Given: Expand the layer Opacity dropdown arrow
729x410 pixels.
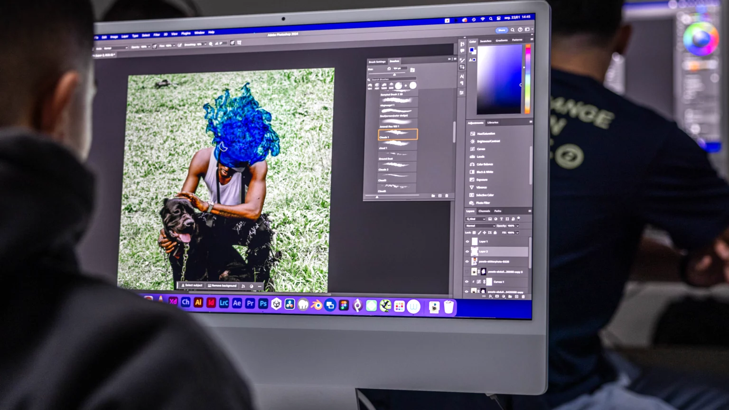Looking at the screenshot, I should [517, 226].
